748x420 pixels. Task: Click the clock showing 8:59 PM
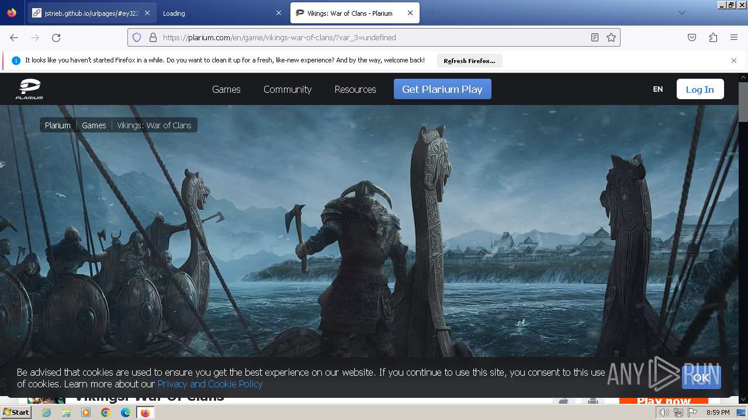pos(718,412)
